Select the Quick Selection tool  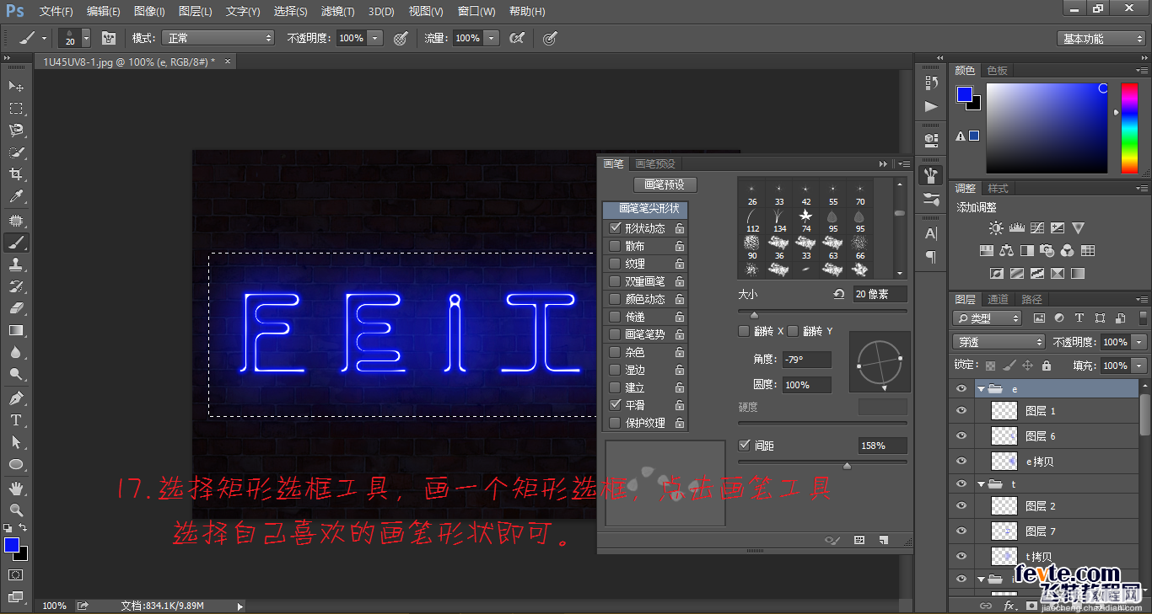point(16,152)
